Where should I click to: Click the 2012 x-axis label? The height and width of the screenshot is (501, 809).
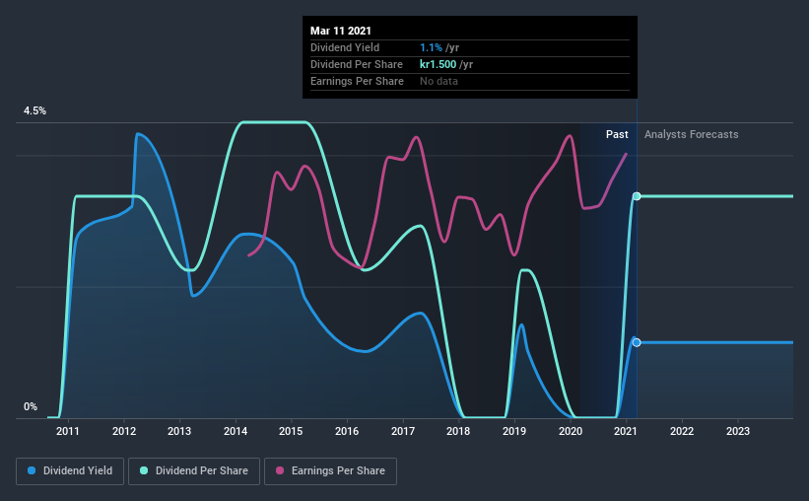coord(124,431)
